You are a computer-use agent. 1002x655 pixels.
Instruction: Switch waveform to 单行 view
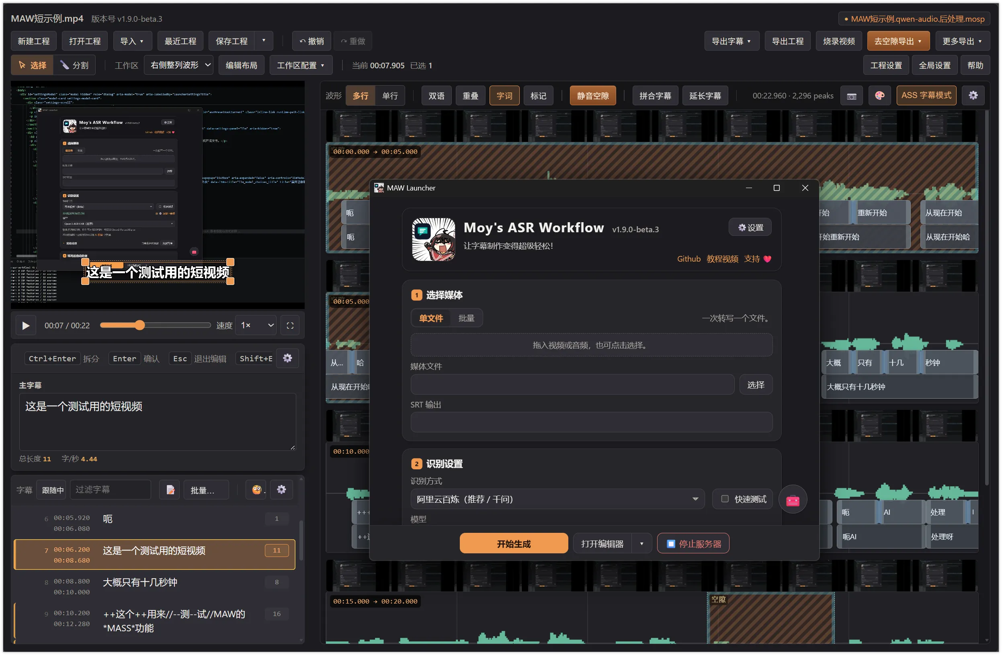pos(390,96)
